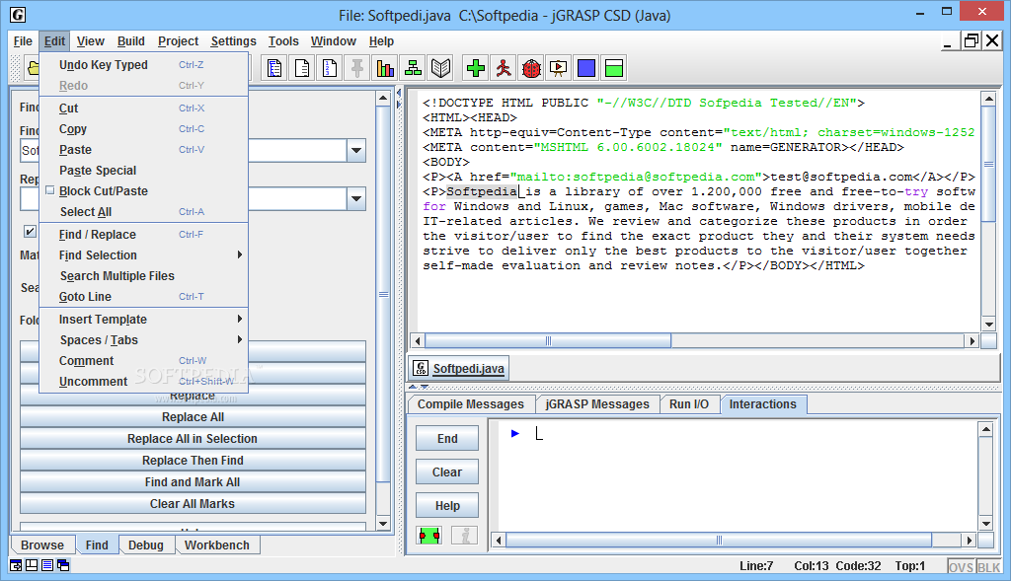Image resolution: width=1011 pixels, height=581 pixels.
Task: Click the Clear button in Interactions
Action: pyautogui.click(x=447, y=472)
